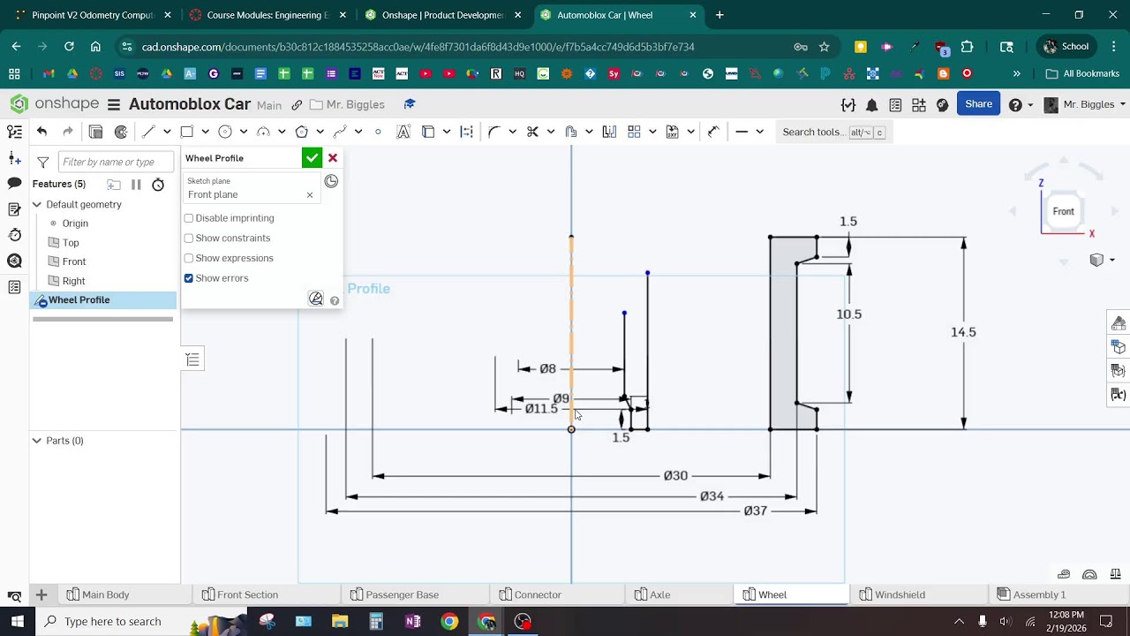Select the Spline sketch tool
Screen dimensions: 1130x636
[x=340, y=132]
